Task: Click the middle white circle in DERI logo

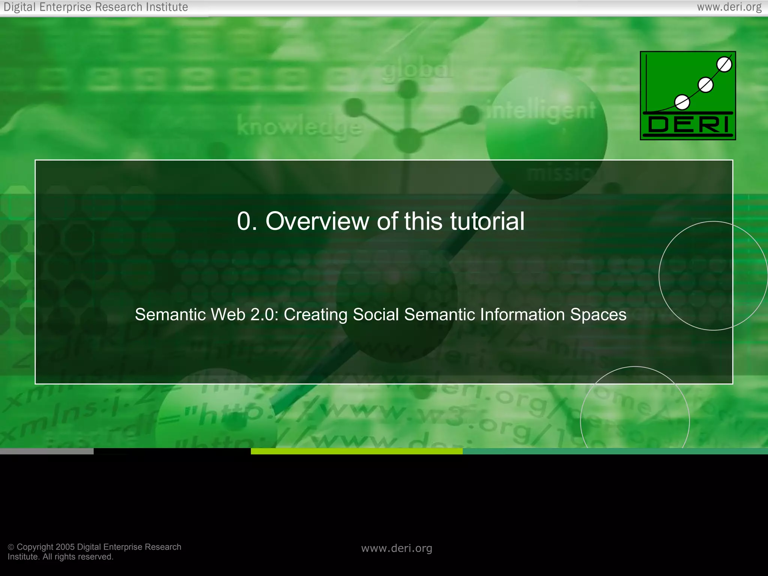Action: click(706, 85)
